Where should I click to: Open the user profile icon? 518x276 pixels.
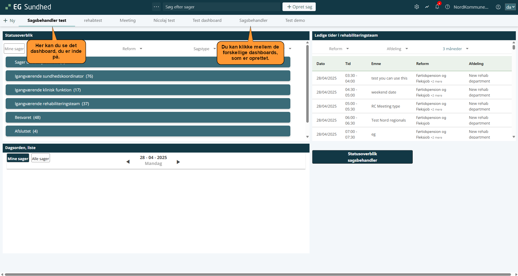498,7
